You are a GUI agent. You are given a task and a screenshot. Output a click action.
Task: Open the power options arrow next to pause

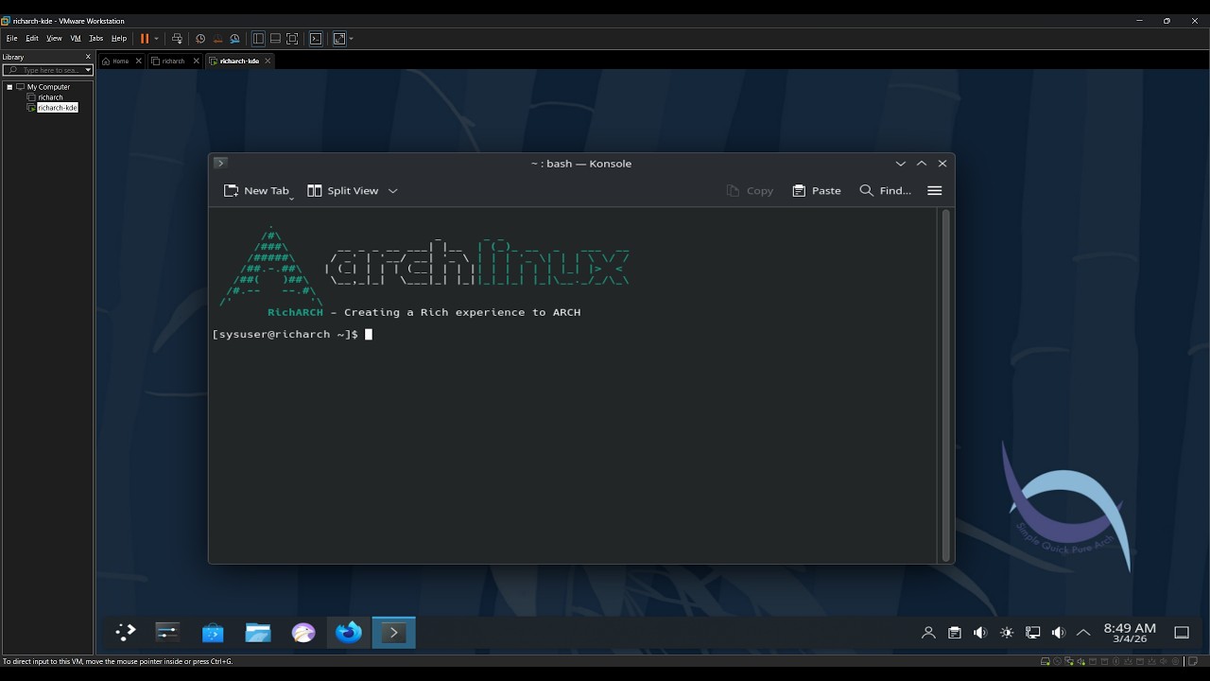[156, 39]
